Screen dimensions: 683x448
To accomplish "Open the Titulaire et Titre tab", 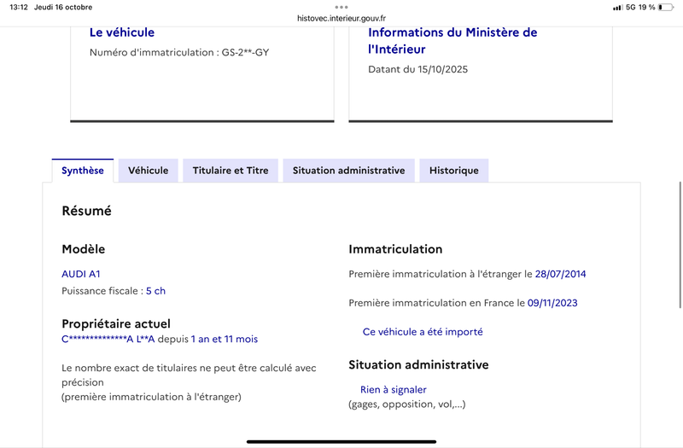I will point(231,171).
